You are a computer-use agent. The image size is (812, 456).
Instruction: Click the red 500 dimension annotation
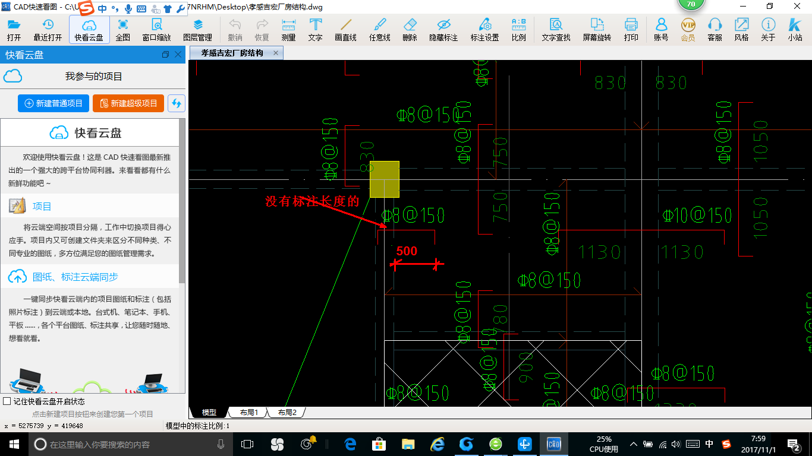pyautogui.click(x=407, y=251)
